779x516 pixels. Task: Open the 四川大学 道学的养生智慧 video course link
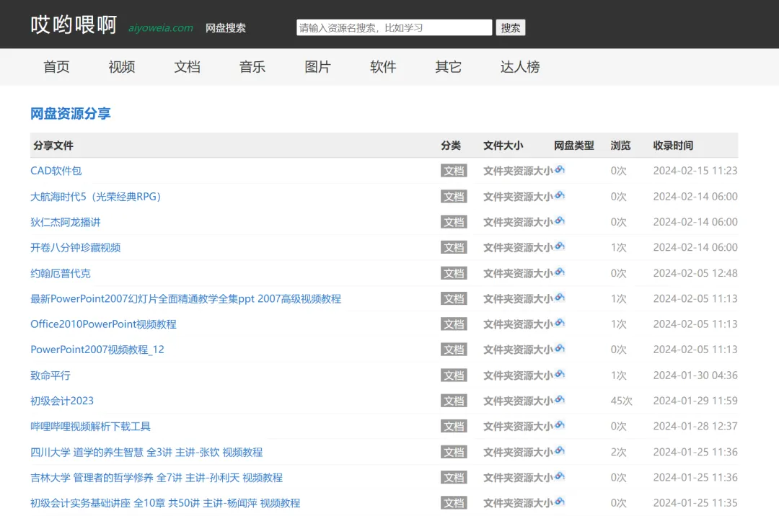point(146,452)
